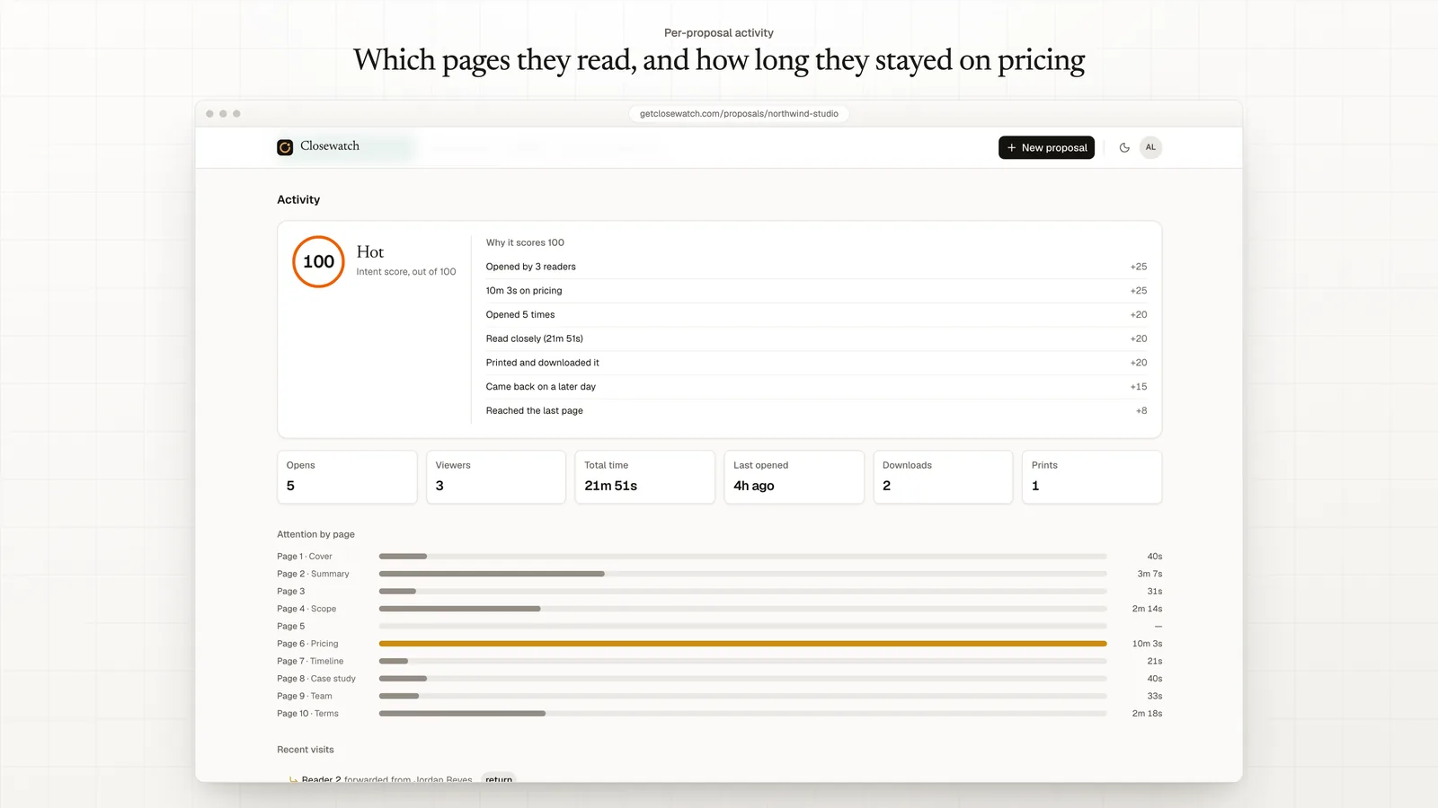Click the Page 8 · Case study label
This screenshot has height=808, width=1438.
[316, 679]
